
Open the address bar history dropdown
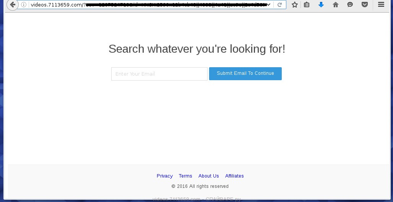269,5
